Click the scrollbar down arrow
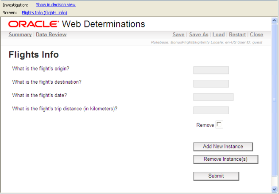Image resolution: width=279 pixels, height=194 pixels. tap(274, 189)
